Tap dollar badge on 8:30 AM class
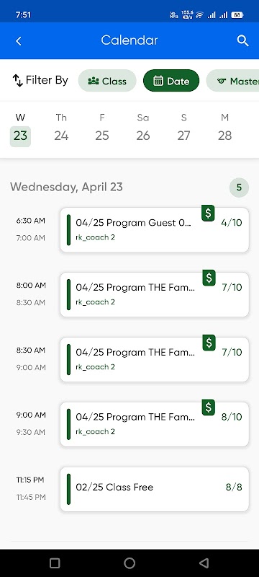 (x=209, y=343)
